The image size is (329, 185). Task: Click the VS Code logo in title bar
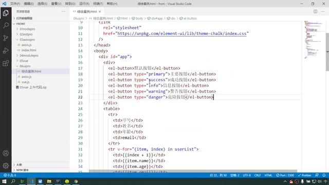[x=5, y=4]
